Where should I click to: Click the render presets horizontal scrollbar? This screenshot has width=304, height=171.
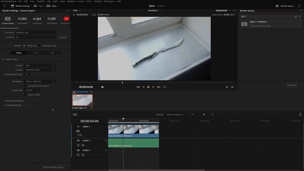9,28
